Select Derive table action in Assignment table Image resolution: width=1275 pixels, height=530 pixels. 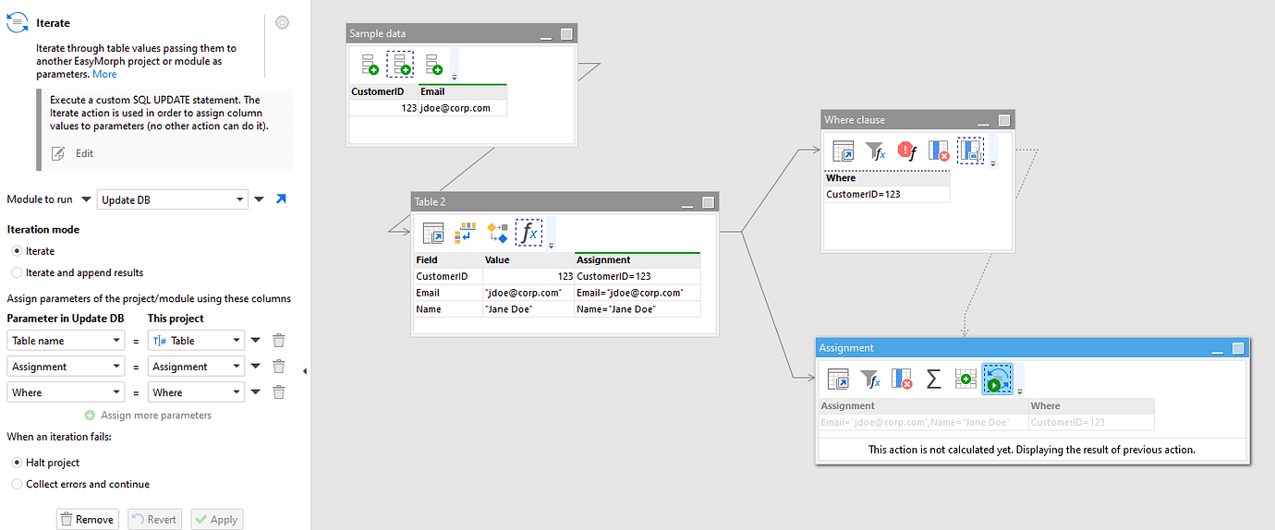[x=838, y=379]
